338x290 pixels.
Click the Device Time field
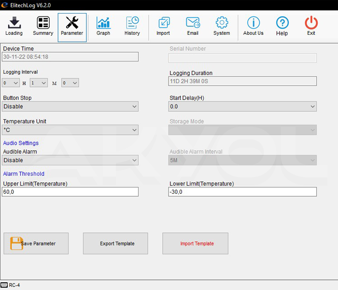click(70, 57)
